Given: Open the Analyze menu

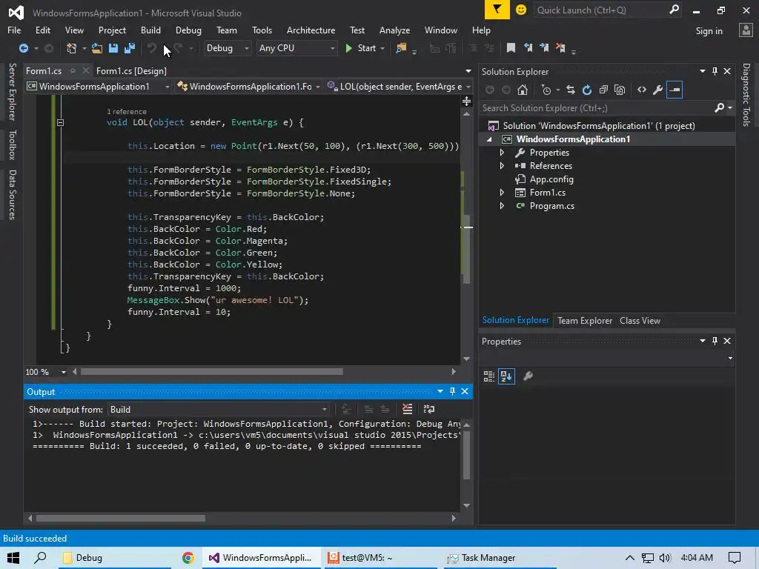Looking at the screenshot, I should pyautogui.click(x=394, y=30).
